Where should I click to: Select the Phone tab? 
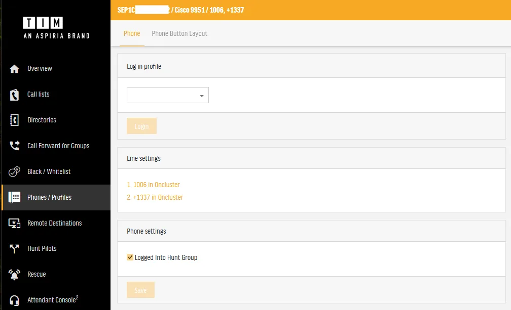point(132,33)
